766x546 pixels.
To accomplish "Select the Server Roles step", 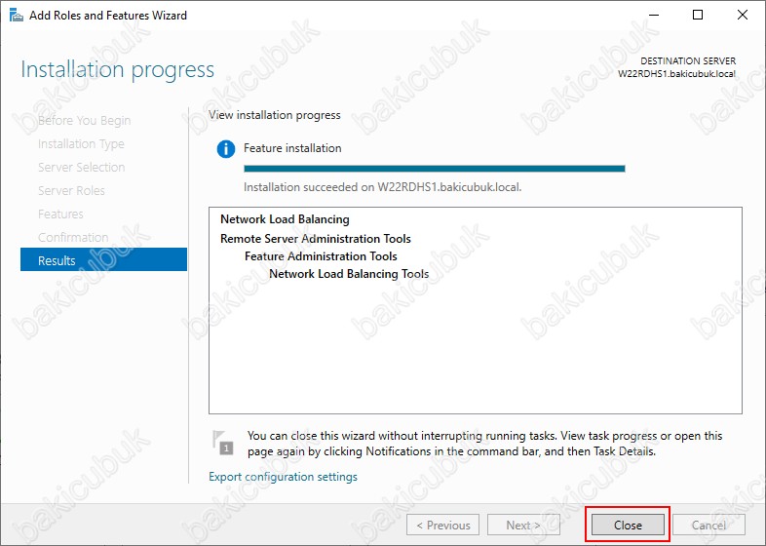I will point(71,191).
